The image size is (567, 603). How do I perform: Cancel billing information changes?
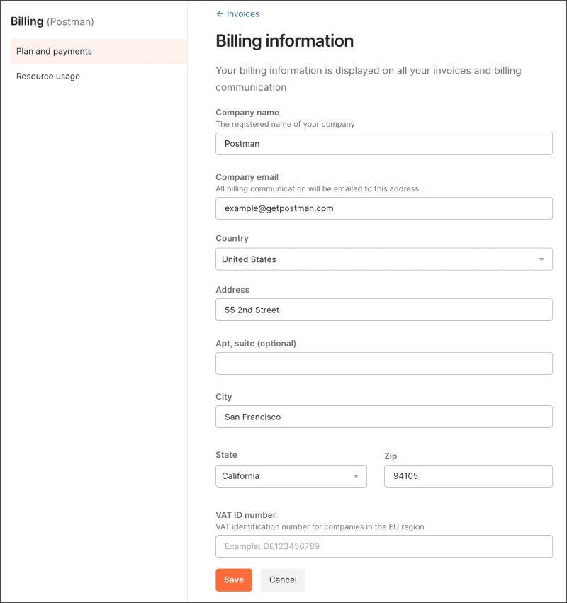[x=283, y=580]
